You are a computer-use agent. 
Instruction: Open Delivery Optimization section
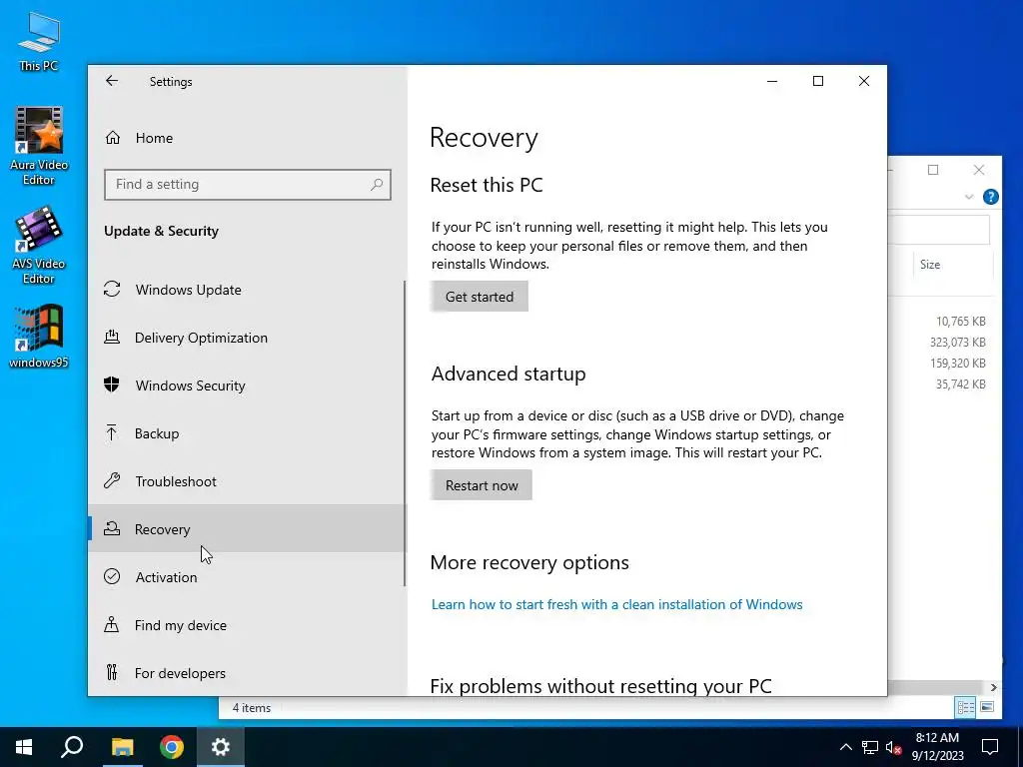coord(247,338)
